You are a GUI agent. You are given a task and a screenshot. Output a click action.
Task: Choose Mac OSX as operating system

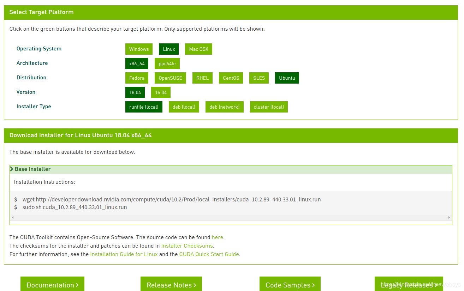point(198,49)
